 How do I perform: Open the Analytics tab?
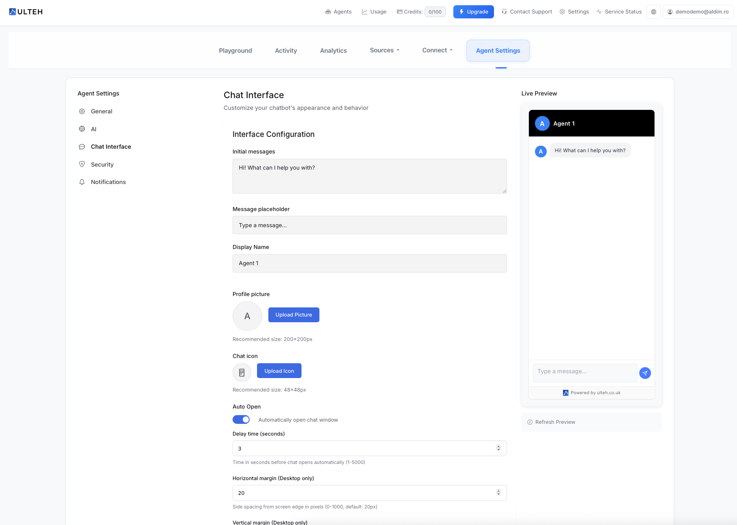coord(333,50)
